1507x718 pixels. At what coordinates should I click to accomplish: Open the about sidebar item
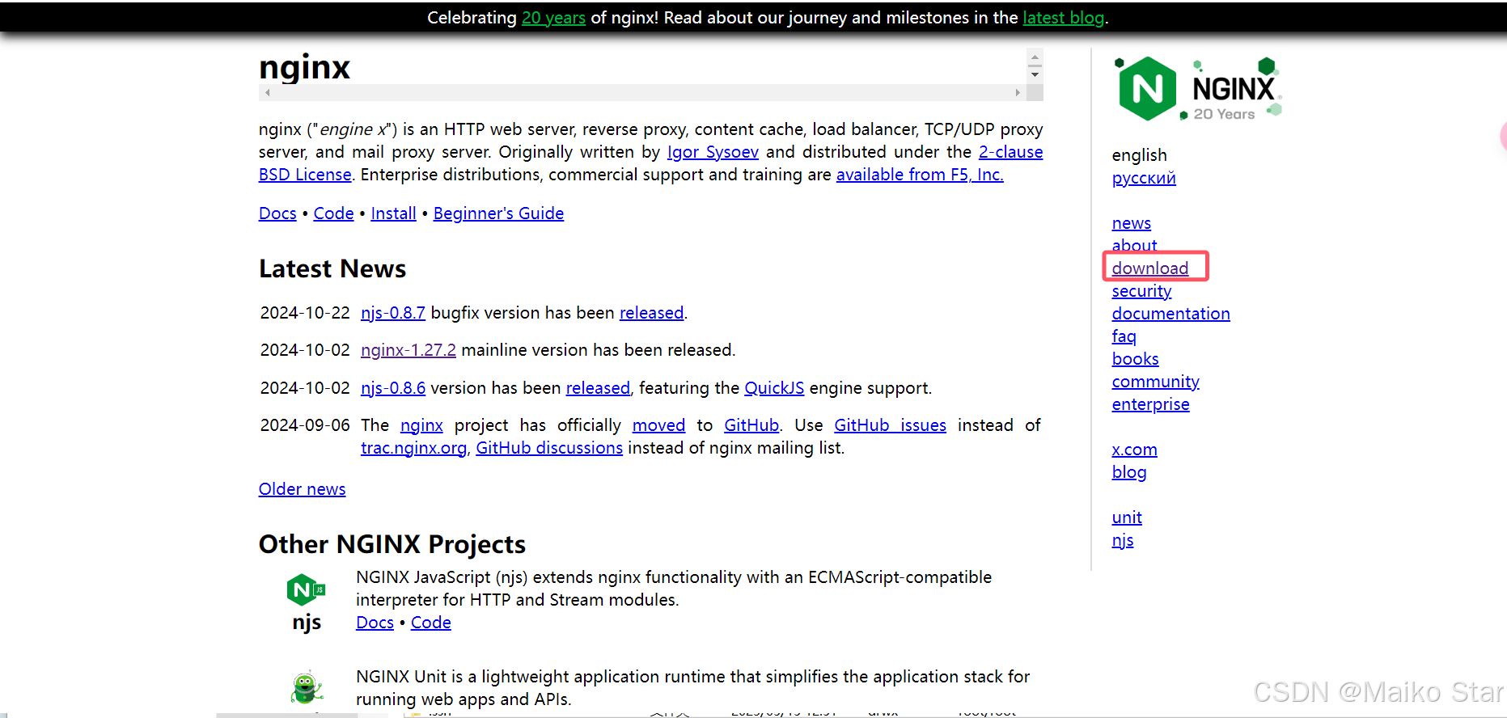[1134, 246]
